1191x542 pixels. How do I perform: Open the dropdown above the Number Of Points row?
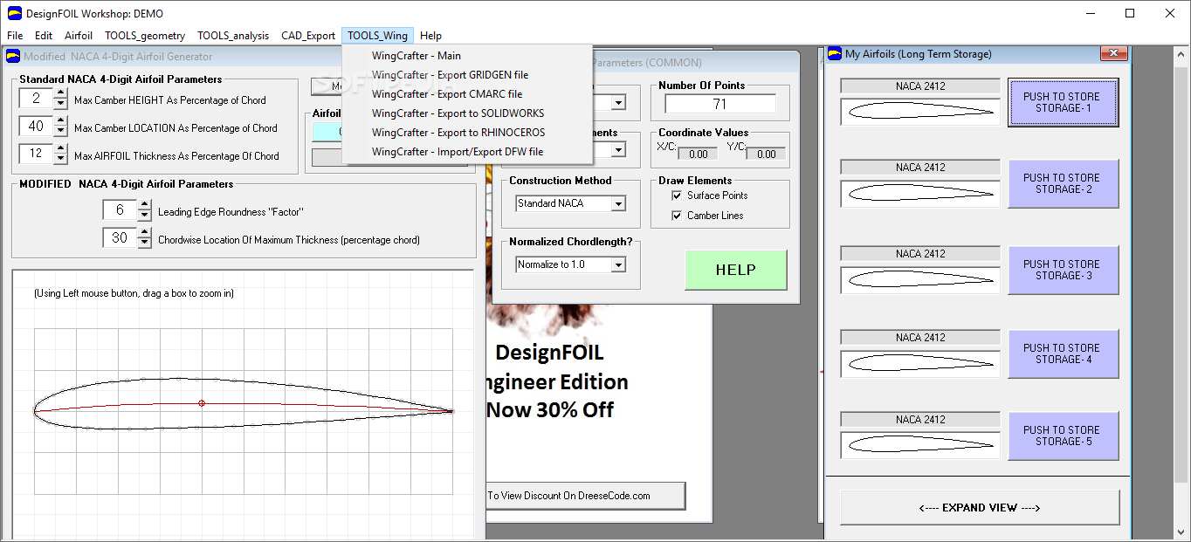click(x=618, y=103)
